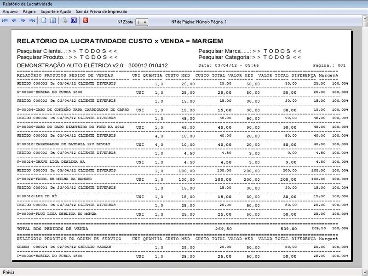Go to previous page arrow icon
The width and height of the screenshot is (368, 276).
(14, 21)
